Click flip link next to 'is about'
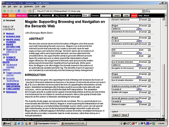This screenshot has width=169, height=127. [x=140, y=41]
